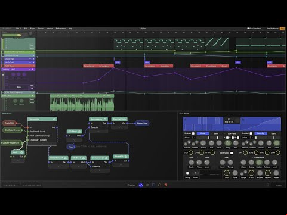The image size is (287, 215).
Task: Click Env1 modulation ring
Action: pos(245,152)
